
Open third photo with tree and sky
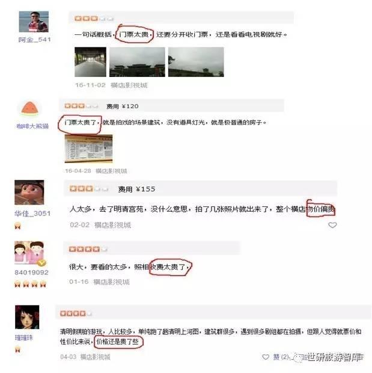click(196, 62)
